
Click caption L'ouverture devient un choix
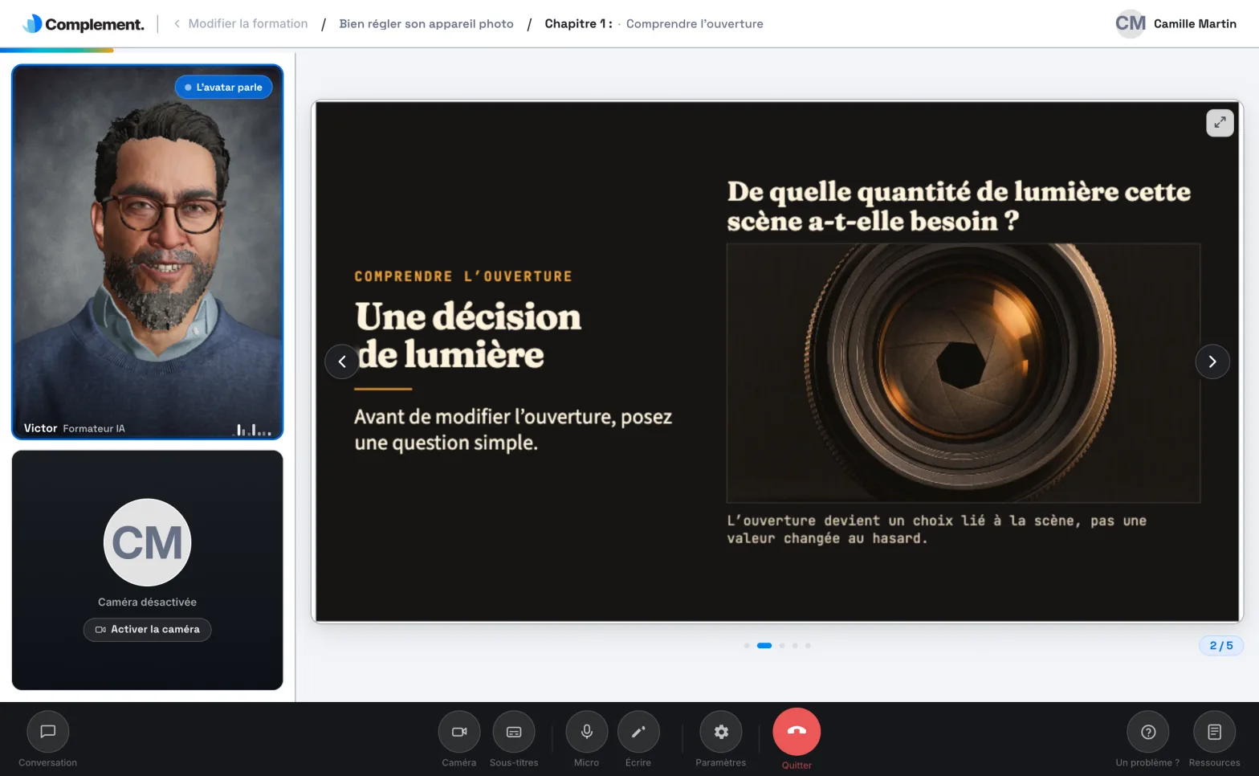(x=936, y=529)
